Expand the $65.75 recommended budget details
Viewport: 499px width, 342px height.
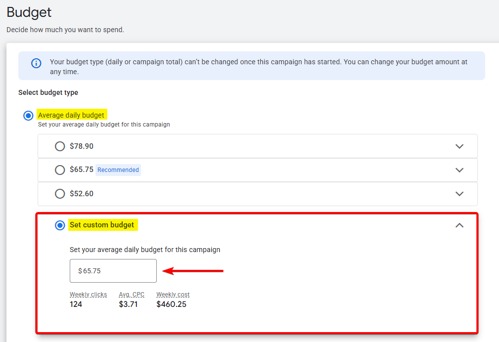tap(459, 170)
